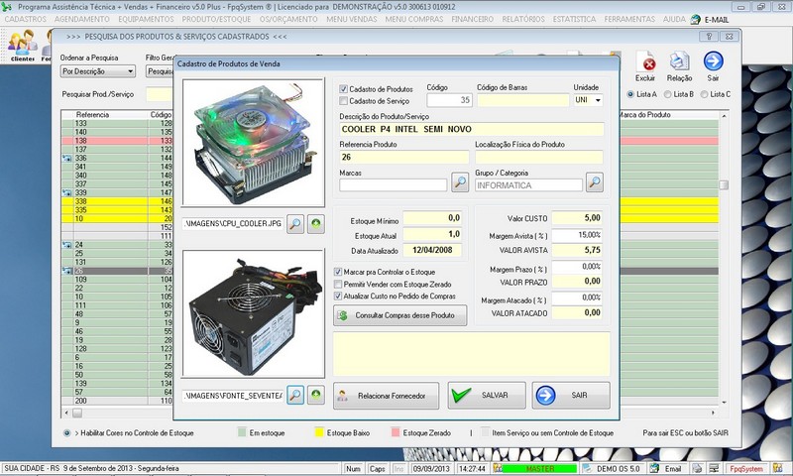This screenshot has width=793, height=476.
Task: Toggle the Cadastro de Produtos checkbox
Action: click(343, 89)
